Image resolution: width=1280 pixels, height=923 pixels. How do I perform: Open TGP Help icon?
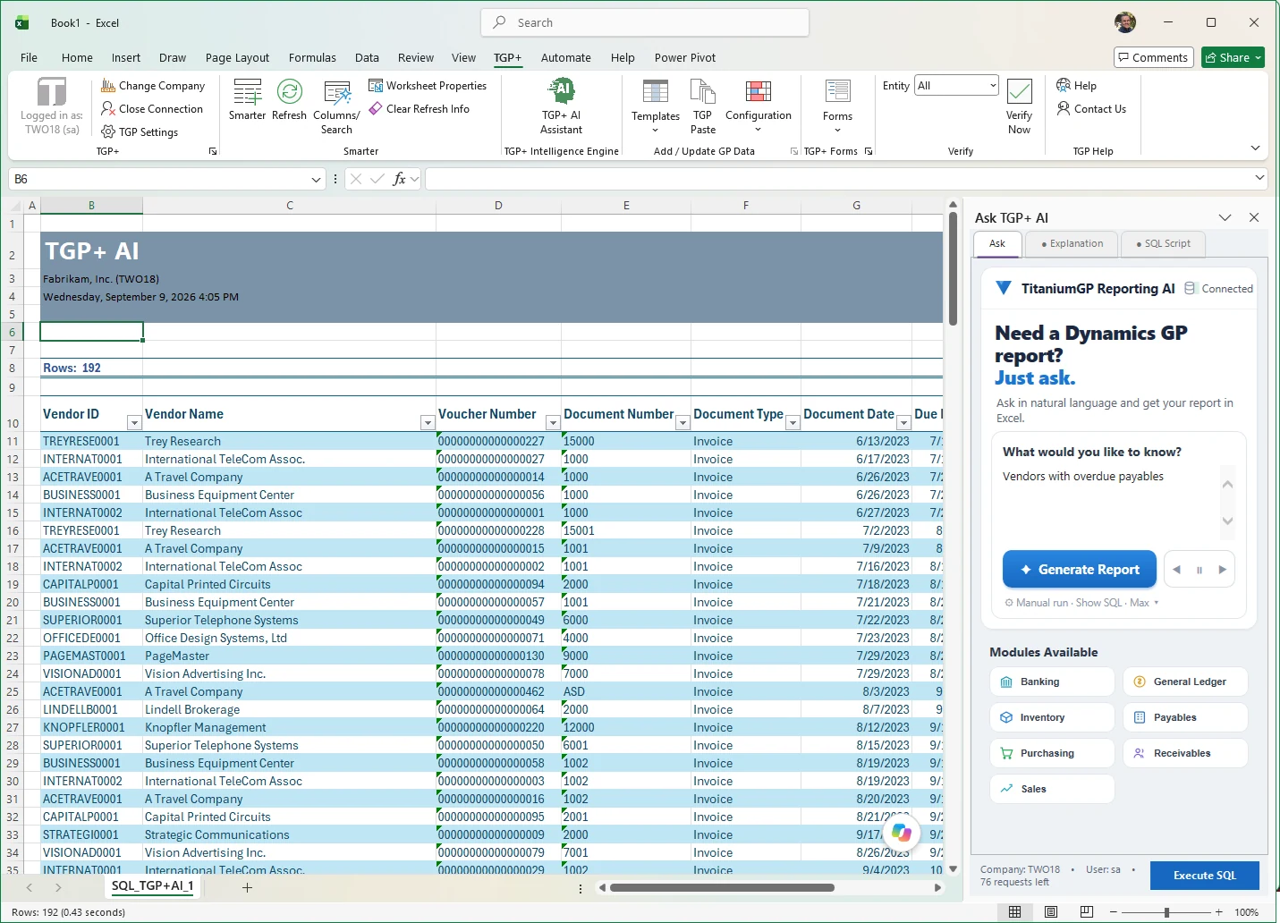coord(1064,86)
